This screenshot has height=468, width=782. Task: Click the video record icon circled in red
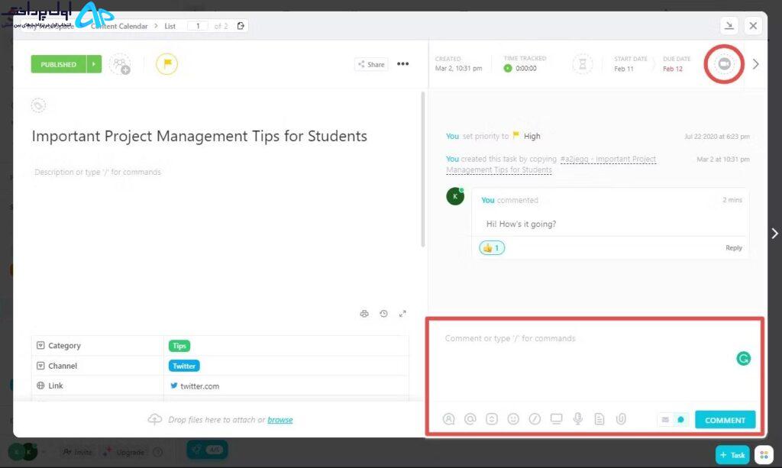click(x=724, y=64)
